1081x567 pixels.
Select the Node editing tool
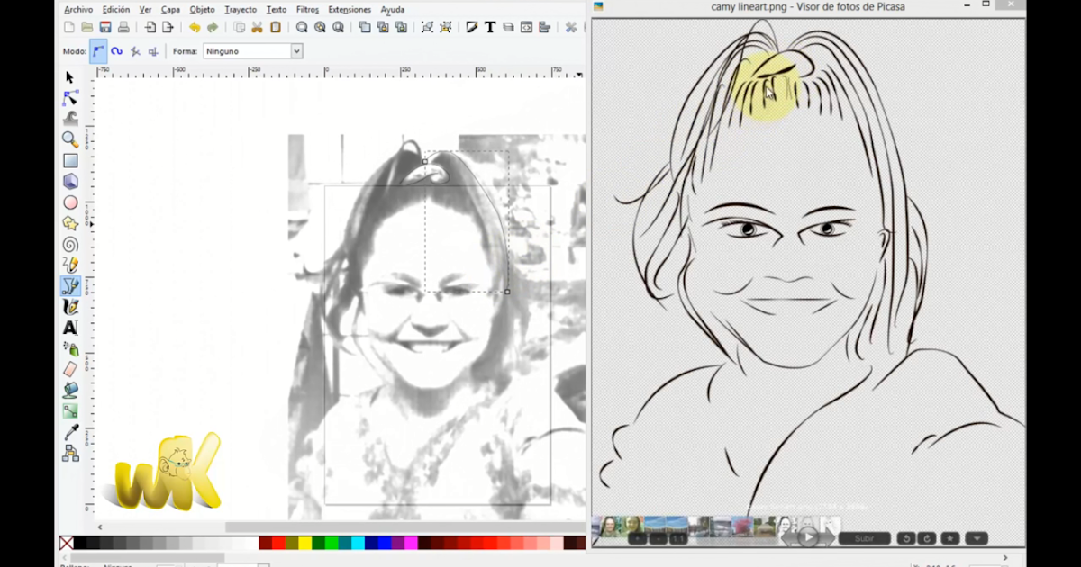[69, 98]
